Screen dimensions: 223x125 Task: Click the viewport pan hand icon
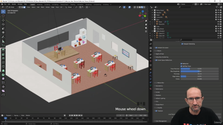[x=146, y=24]
